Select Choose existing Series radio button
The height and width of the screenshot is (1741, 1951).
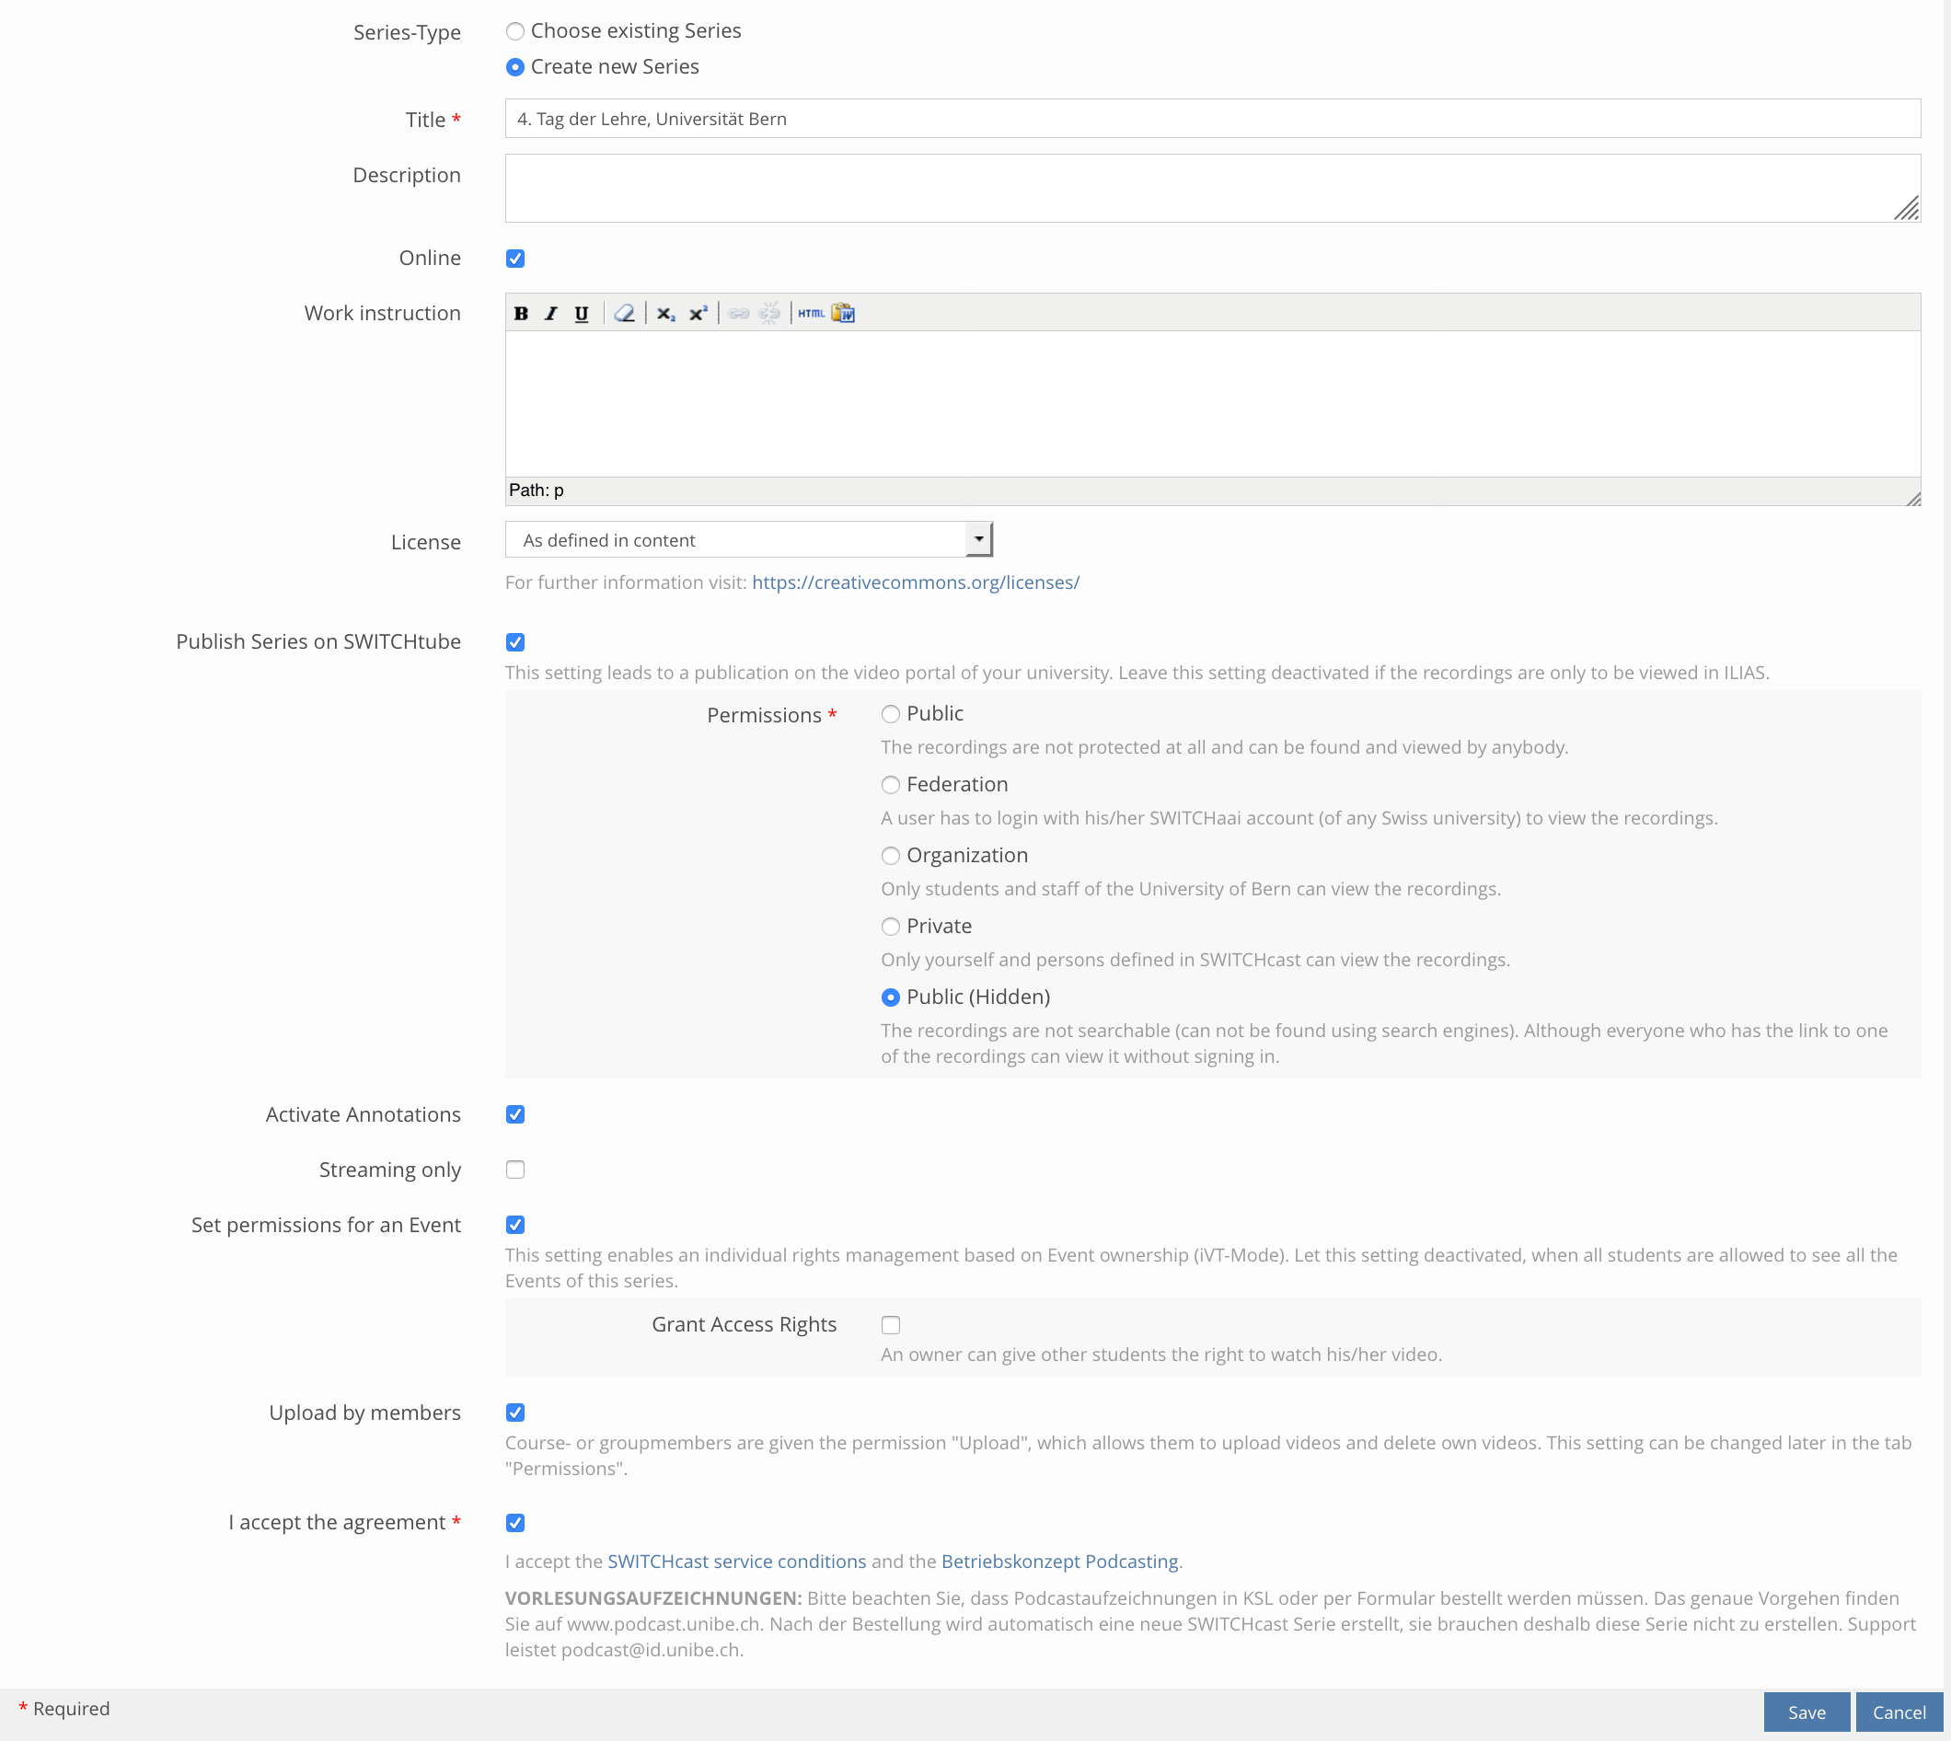515,31
